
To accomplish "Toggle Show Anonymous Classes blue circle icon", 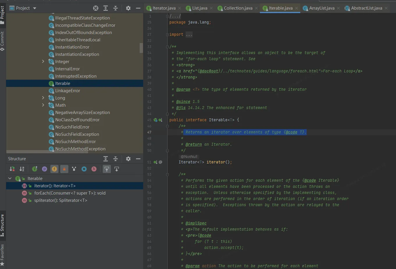I will click(x=84, y=169).
